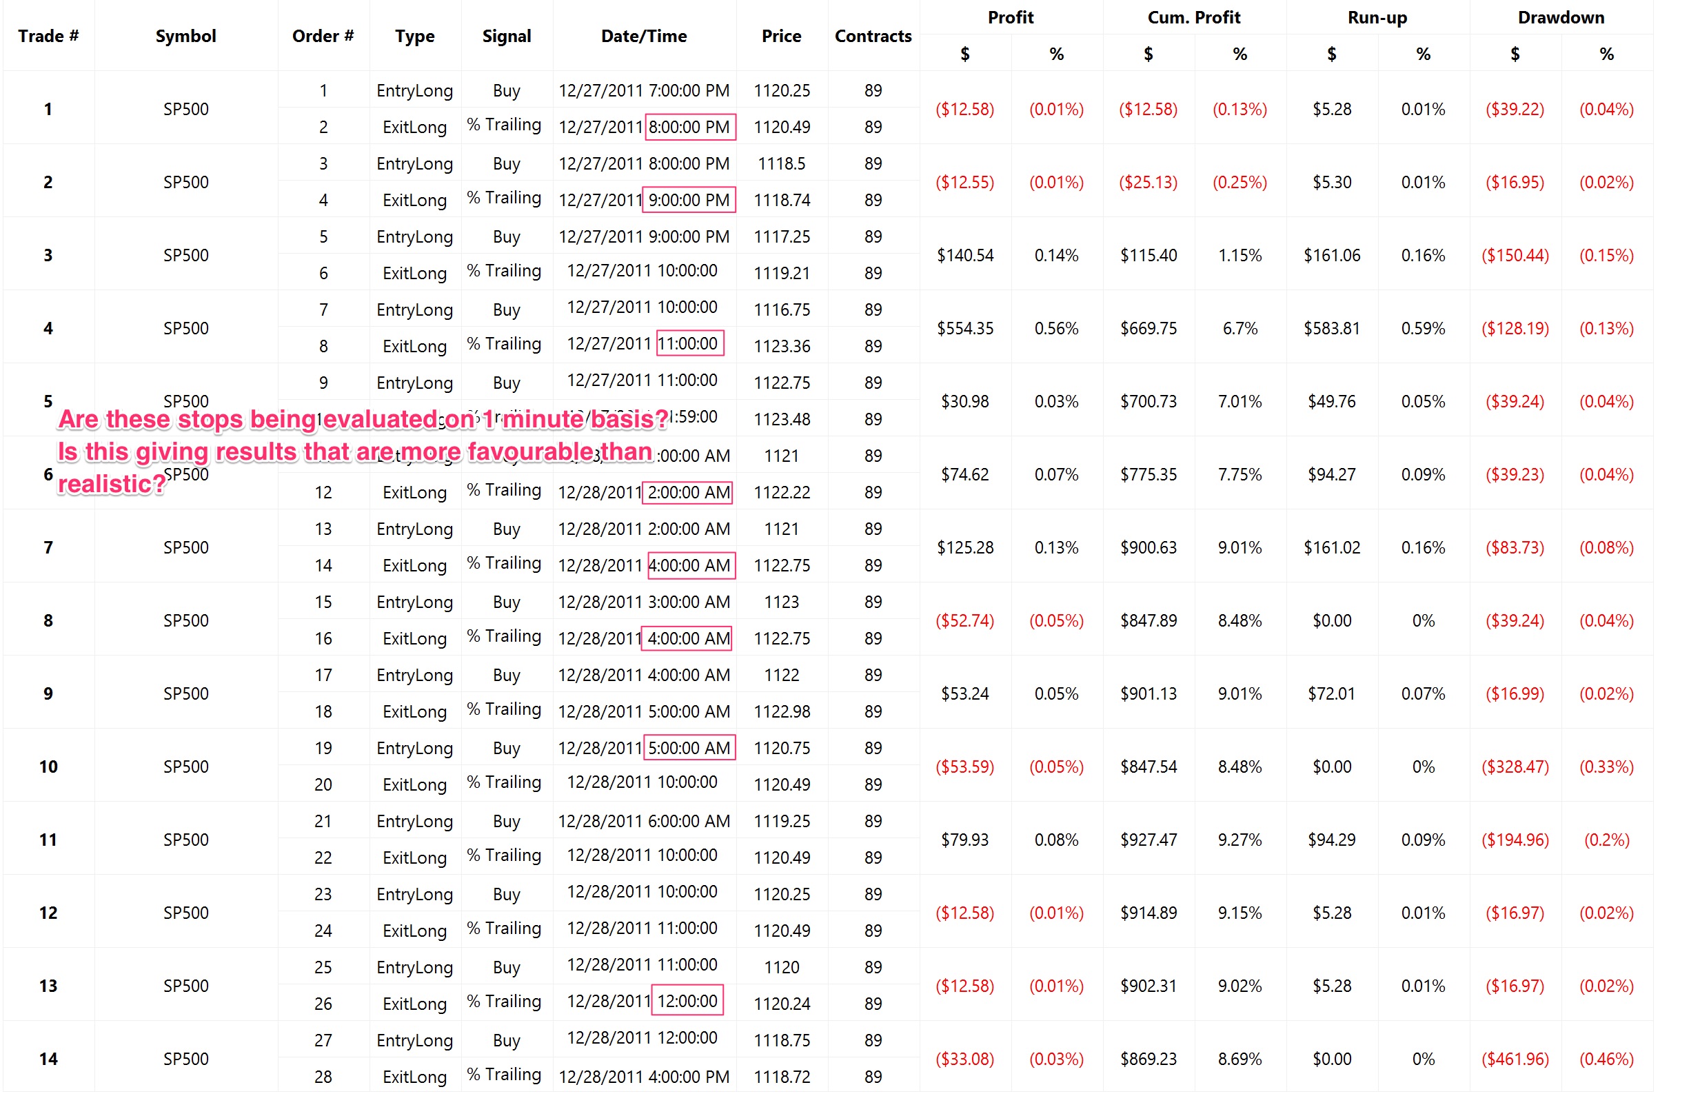
Task: Click exit time 8:00:00 PM of order 2
Action: (690, 128)
